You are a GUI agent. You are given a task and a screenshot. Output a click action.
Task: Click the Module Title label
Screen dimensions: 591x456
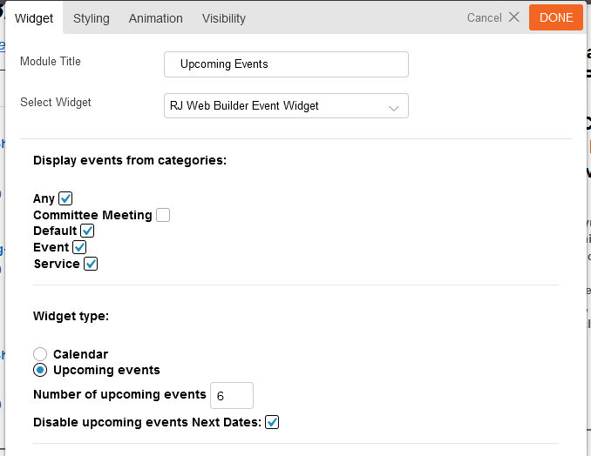pyautogui.click(x=51, y=62)
